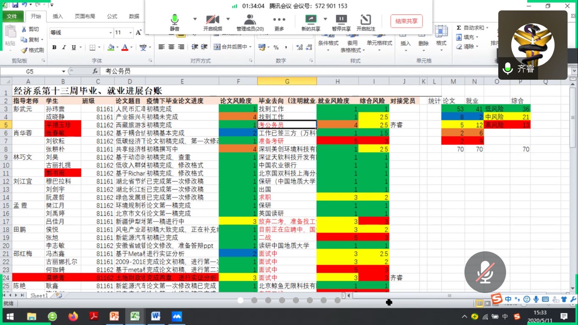Expand the font size dropdown
This screenshot has height=325, width=578.
pos(130,32)
